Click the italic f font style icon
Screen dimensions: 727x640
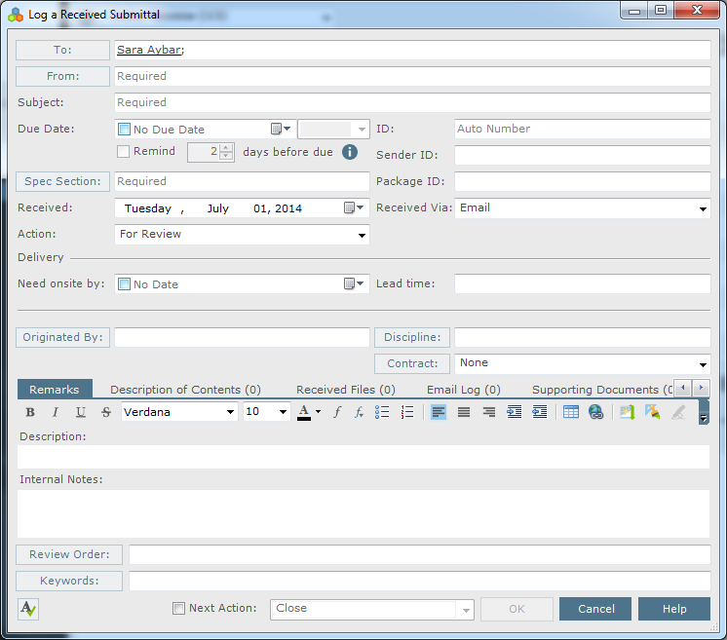[x=337, y=412]
